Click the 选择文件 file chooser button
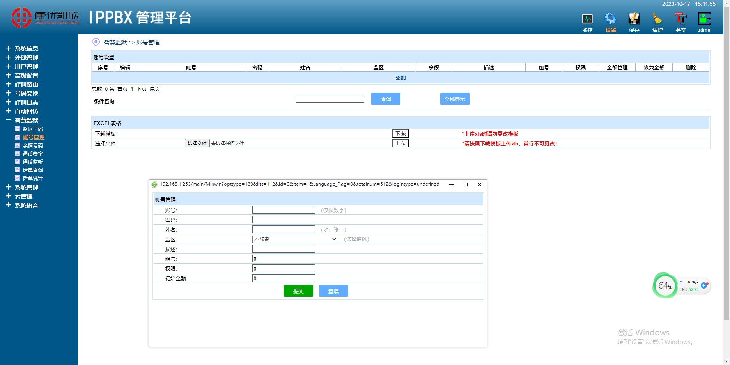This screenshot has width=730, height=365. tap(197, 143)
